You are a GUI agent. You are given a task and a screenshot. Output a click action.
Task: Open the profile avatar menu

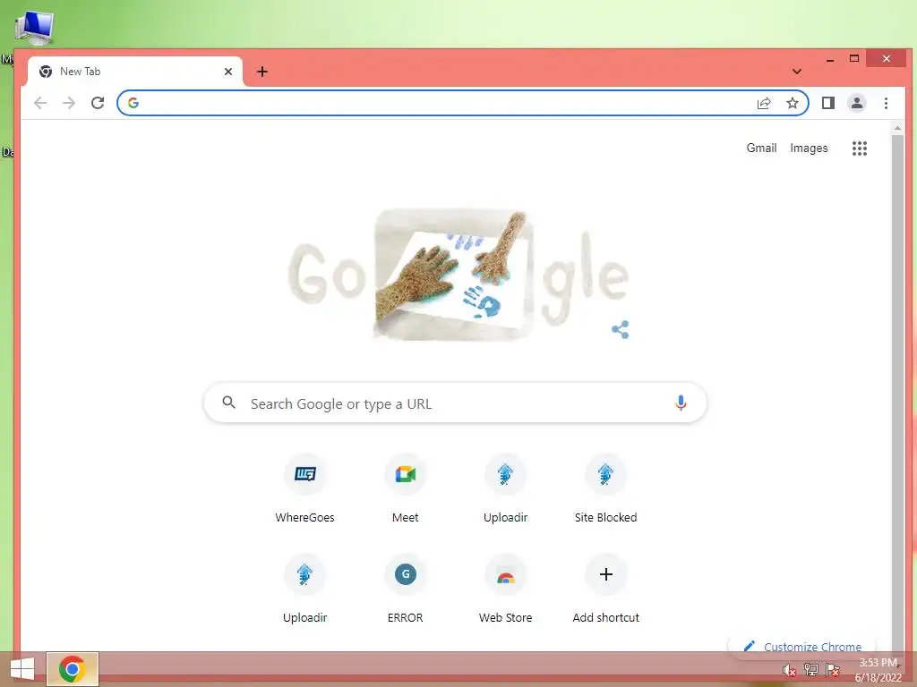pos(857,104)
